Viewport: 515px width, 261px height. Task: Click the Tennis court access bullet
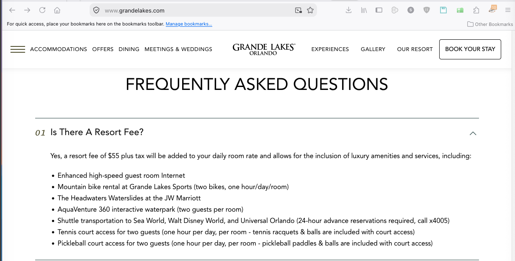coord(236,232)
